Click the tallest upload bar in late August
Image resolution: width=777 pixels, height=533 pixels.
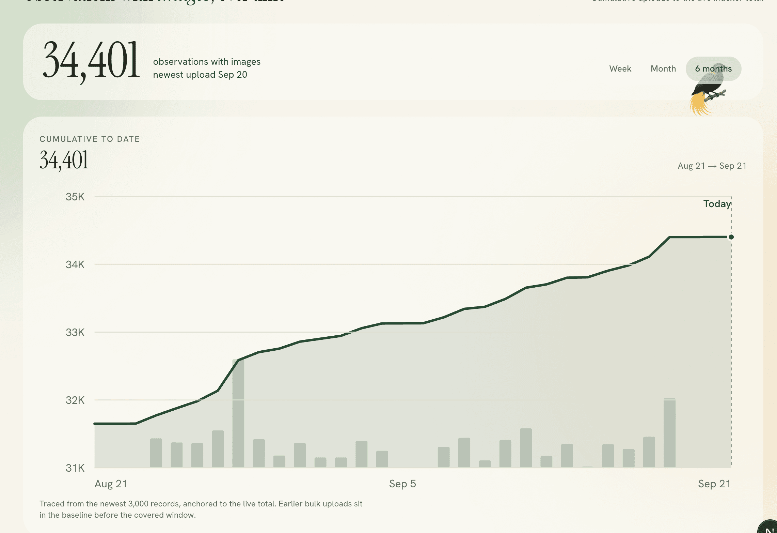click(x=238, y=413)
